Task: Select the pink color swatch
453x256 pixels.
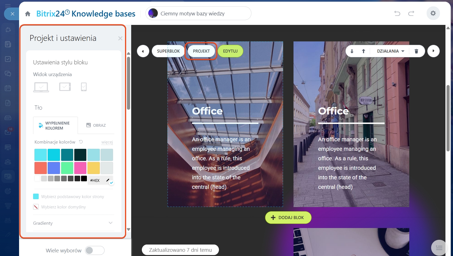Action: point(80,168)
